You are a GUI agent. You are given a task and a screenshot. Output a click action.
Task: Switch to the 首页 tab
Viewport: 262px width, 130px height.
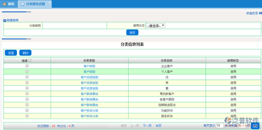coord(8,4)
